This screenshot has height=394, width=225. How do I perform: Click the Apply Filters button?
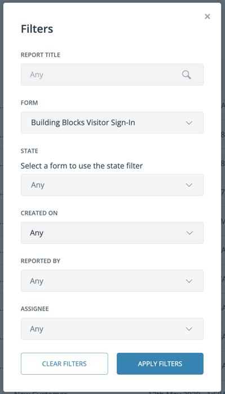point(160,364)
